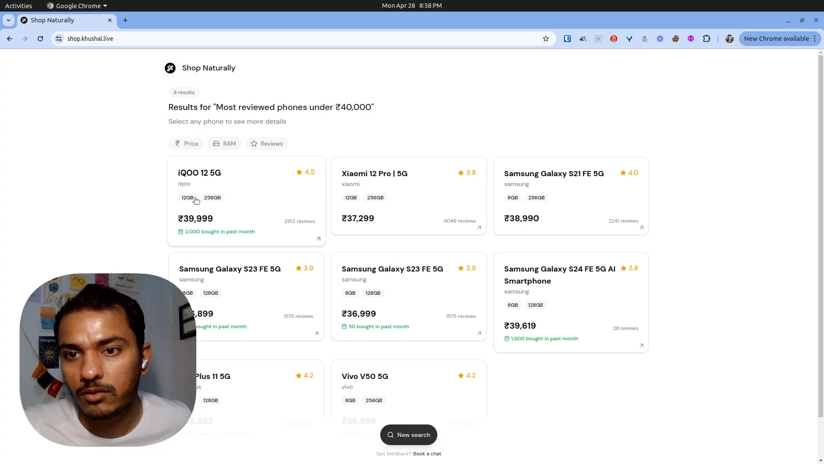Click price ₹39,999 on iQOO card

click(196, 219)
